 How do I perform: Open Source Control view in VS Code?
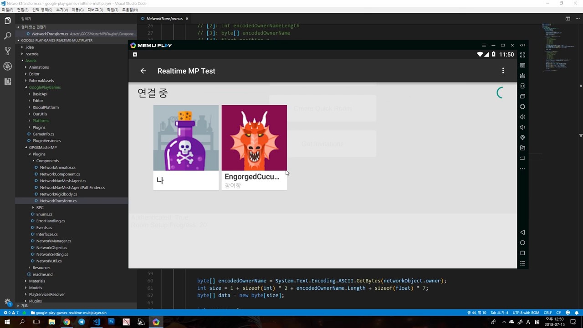(x=7, y=51)
